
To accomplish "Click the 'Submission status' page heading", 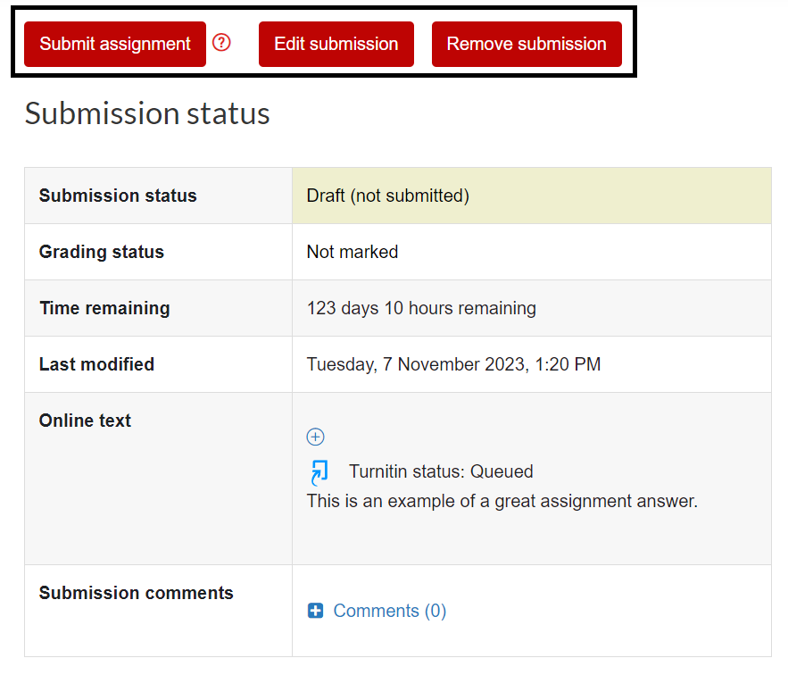I will [147, 113].
